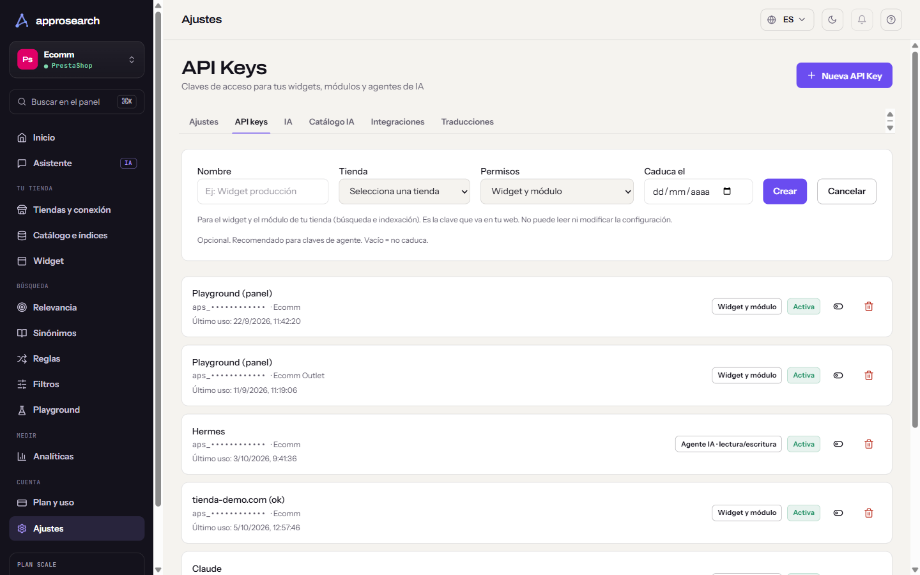This screenshot has width=920, height=575.
Task: Click the Reglas shuffle icon
Action: 22,358
